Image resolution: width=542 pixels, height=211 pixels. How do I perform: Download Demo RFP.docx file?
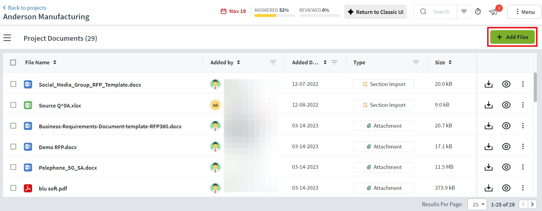coord(489,147)
